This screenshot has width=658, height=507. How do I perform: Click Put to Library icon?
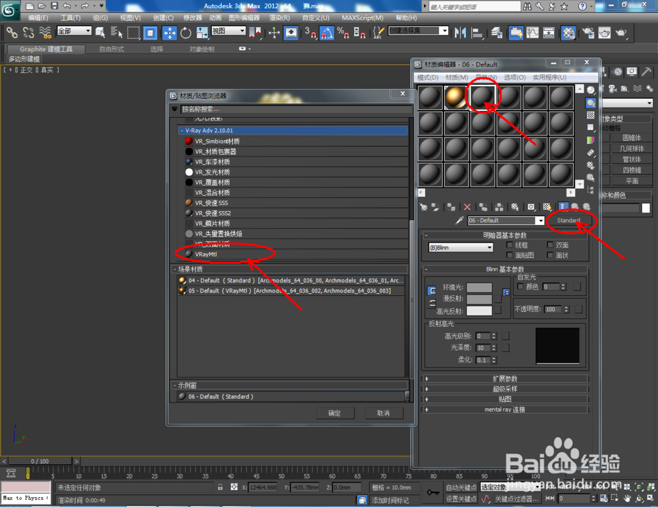tap(515, 206)
